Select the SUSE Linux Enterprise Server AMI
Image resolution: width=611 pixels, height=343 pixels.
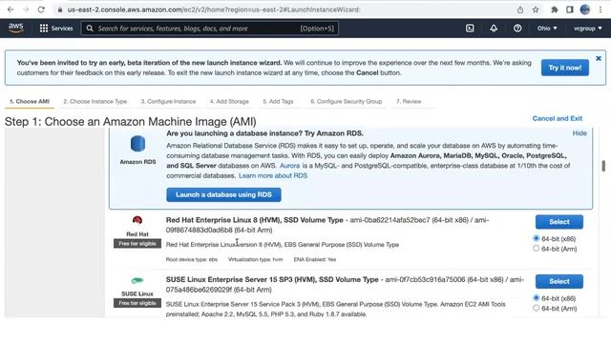559,282
